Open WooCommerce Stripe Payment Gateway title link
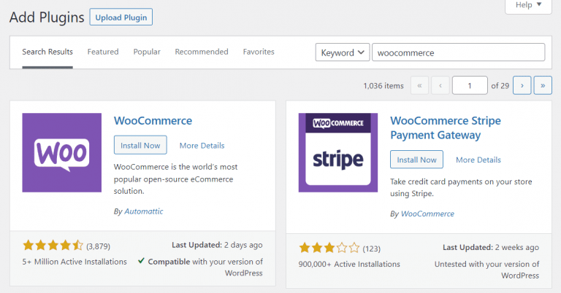 click(446, 128)
